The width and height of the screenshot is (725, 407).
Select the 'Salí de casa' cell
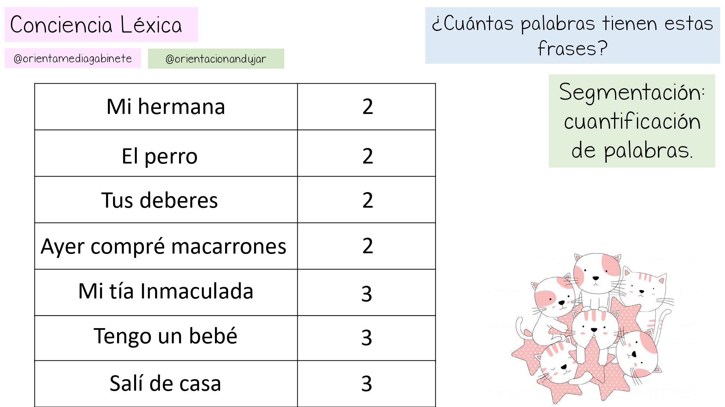click(x=165, y=383)
